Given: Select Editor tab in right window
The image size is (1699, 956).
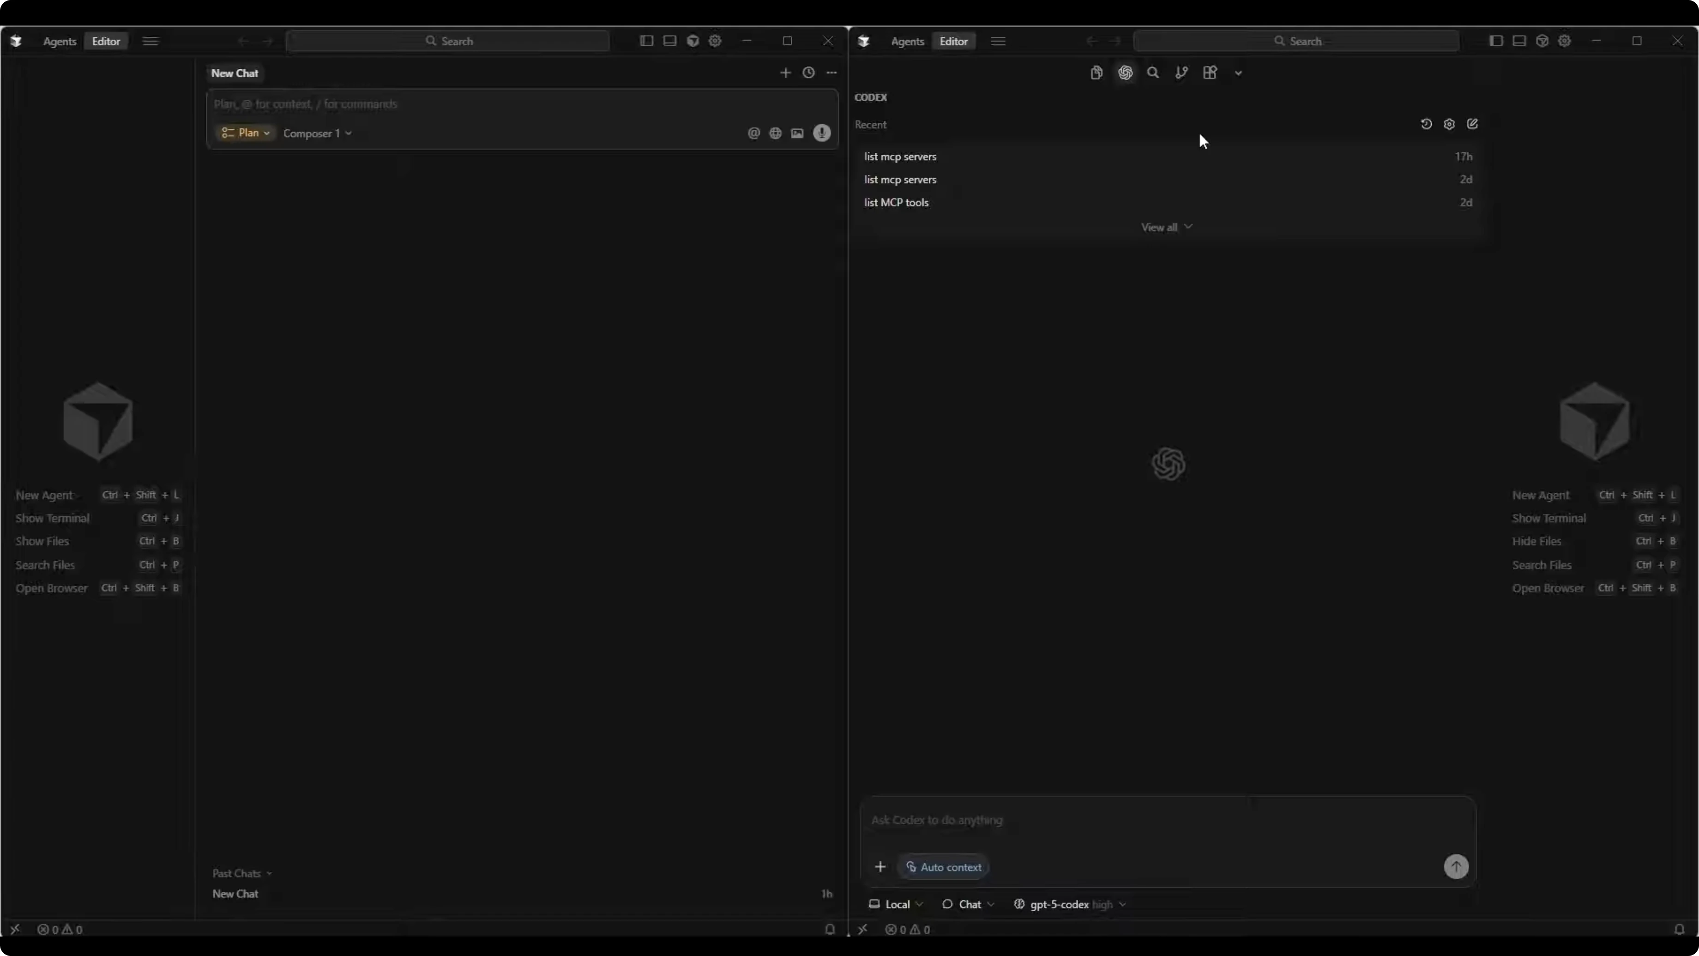Looking at the screenshot, I should 953,41.
